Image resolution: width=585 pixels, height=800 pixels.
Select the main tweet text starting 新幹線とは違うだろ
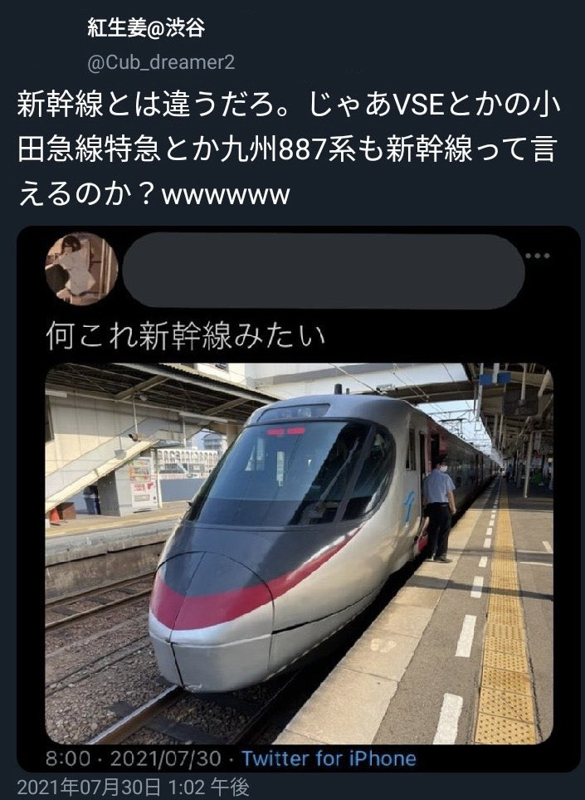point(290,149)
